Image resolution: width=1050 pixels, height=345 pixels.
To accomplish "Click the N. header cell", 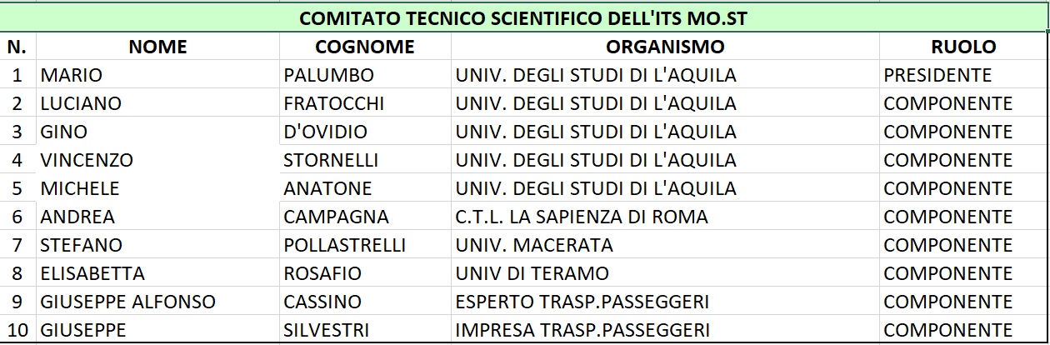I will click(x=18, y=47).
